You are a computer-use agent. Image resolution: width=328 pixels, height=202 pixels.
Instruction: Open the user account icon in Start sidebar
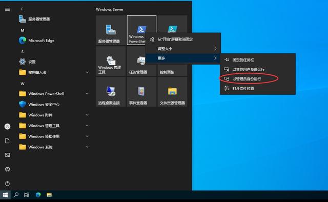pos(7,127)
